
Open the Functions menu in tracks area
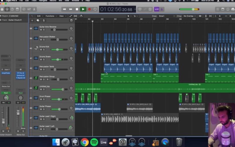(x=51, y=16)
